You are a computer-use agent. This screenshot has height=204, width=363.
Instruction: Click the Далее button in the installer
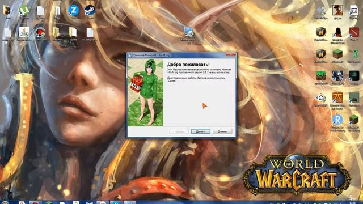[201, 131]
